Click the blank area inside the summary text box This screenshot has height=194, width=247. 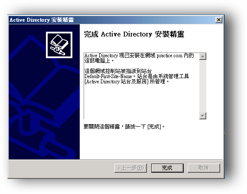click(x=141, y=102)
